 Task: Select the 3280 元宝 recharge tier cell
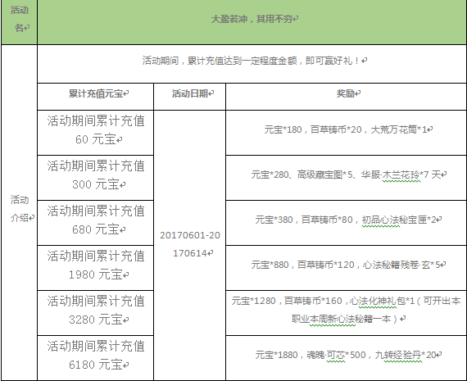coord(96,313)
